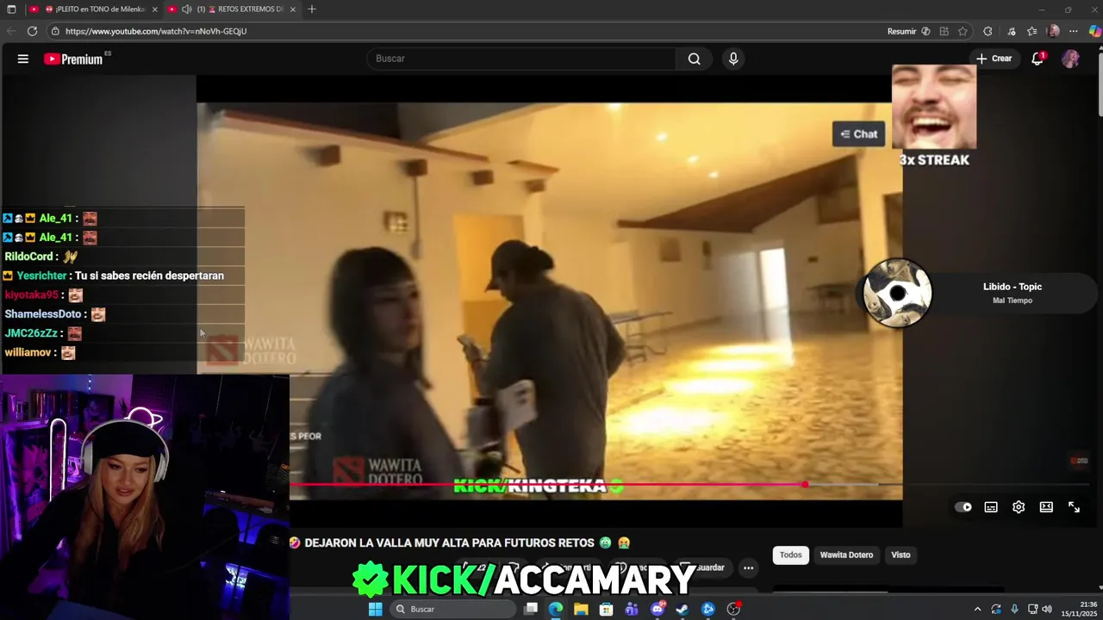Click the YouTube search magnifier button

pos(695,59)
